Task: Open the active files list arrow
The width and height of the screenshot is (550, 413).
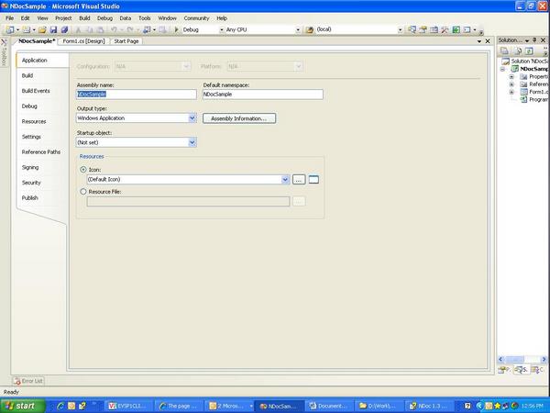Action: click(x=479, y=41)
